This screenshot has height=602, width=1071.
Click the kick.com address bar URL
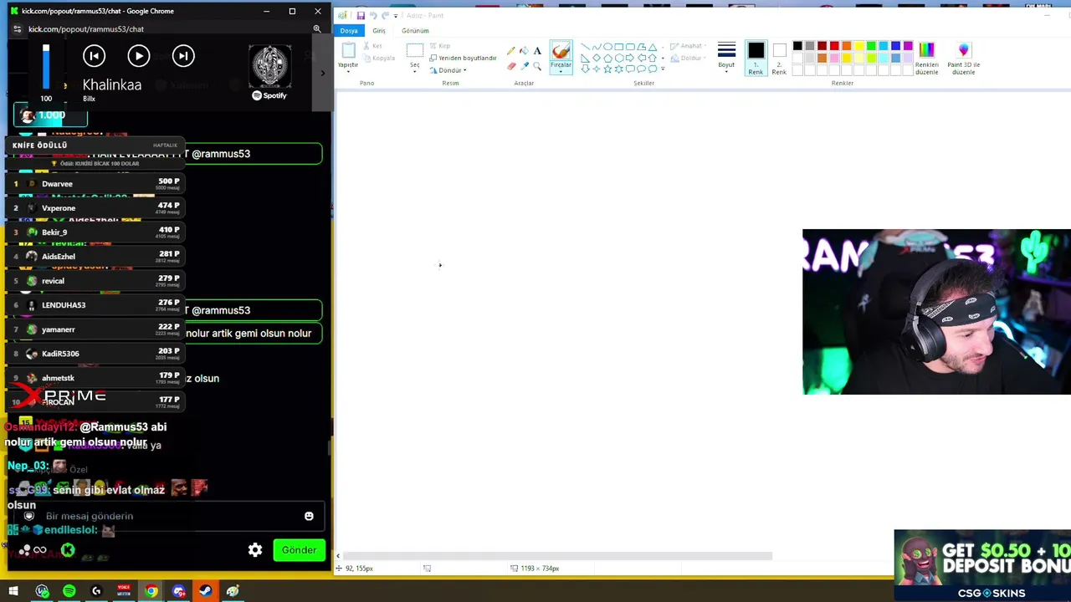point(86,29)
